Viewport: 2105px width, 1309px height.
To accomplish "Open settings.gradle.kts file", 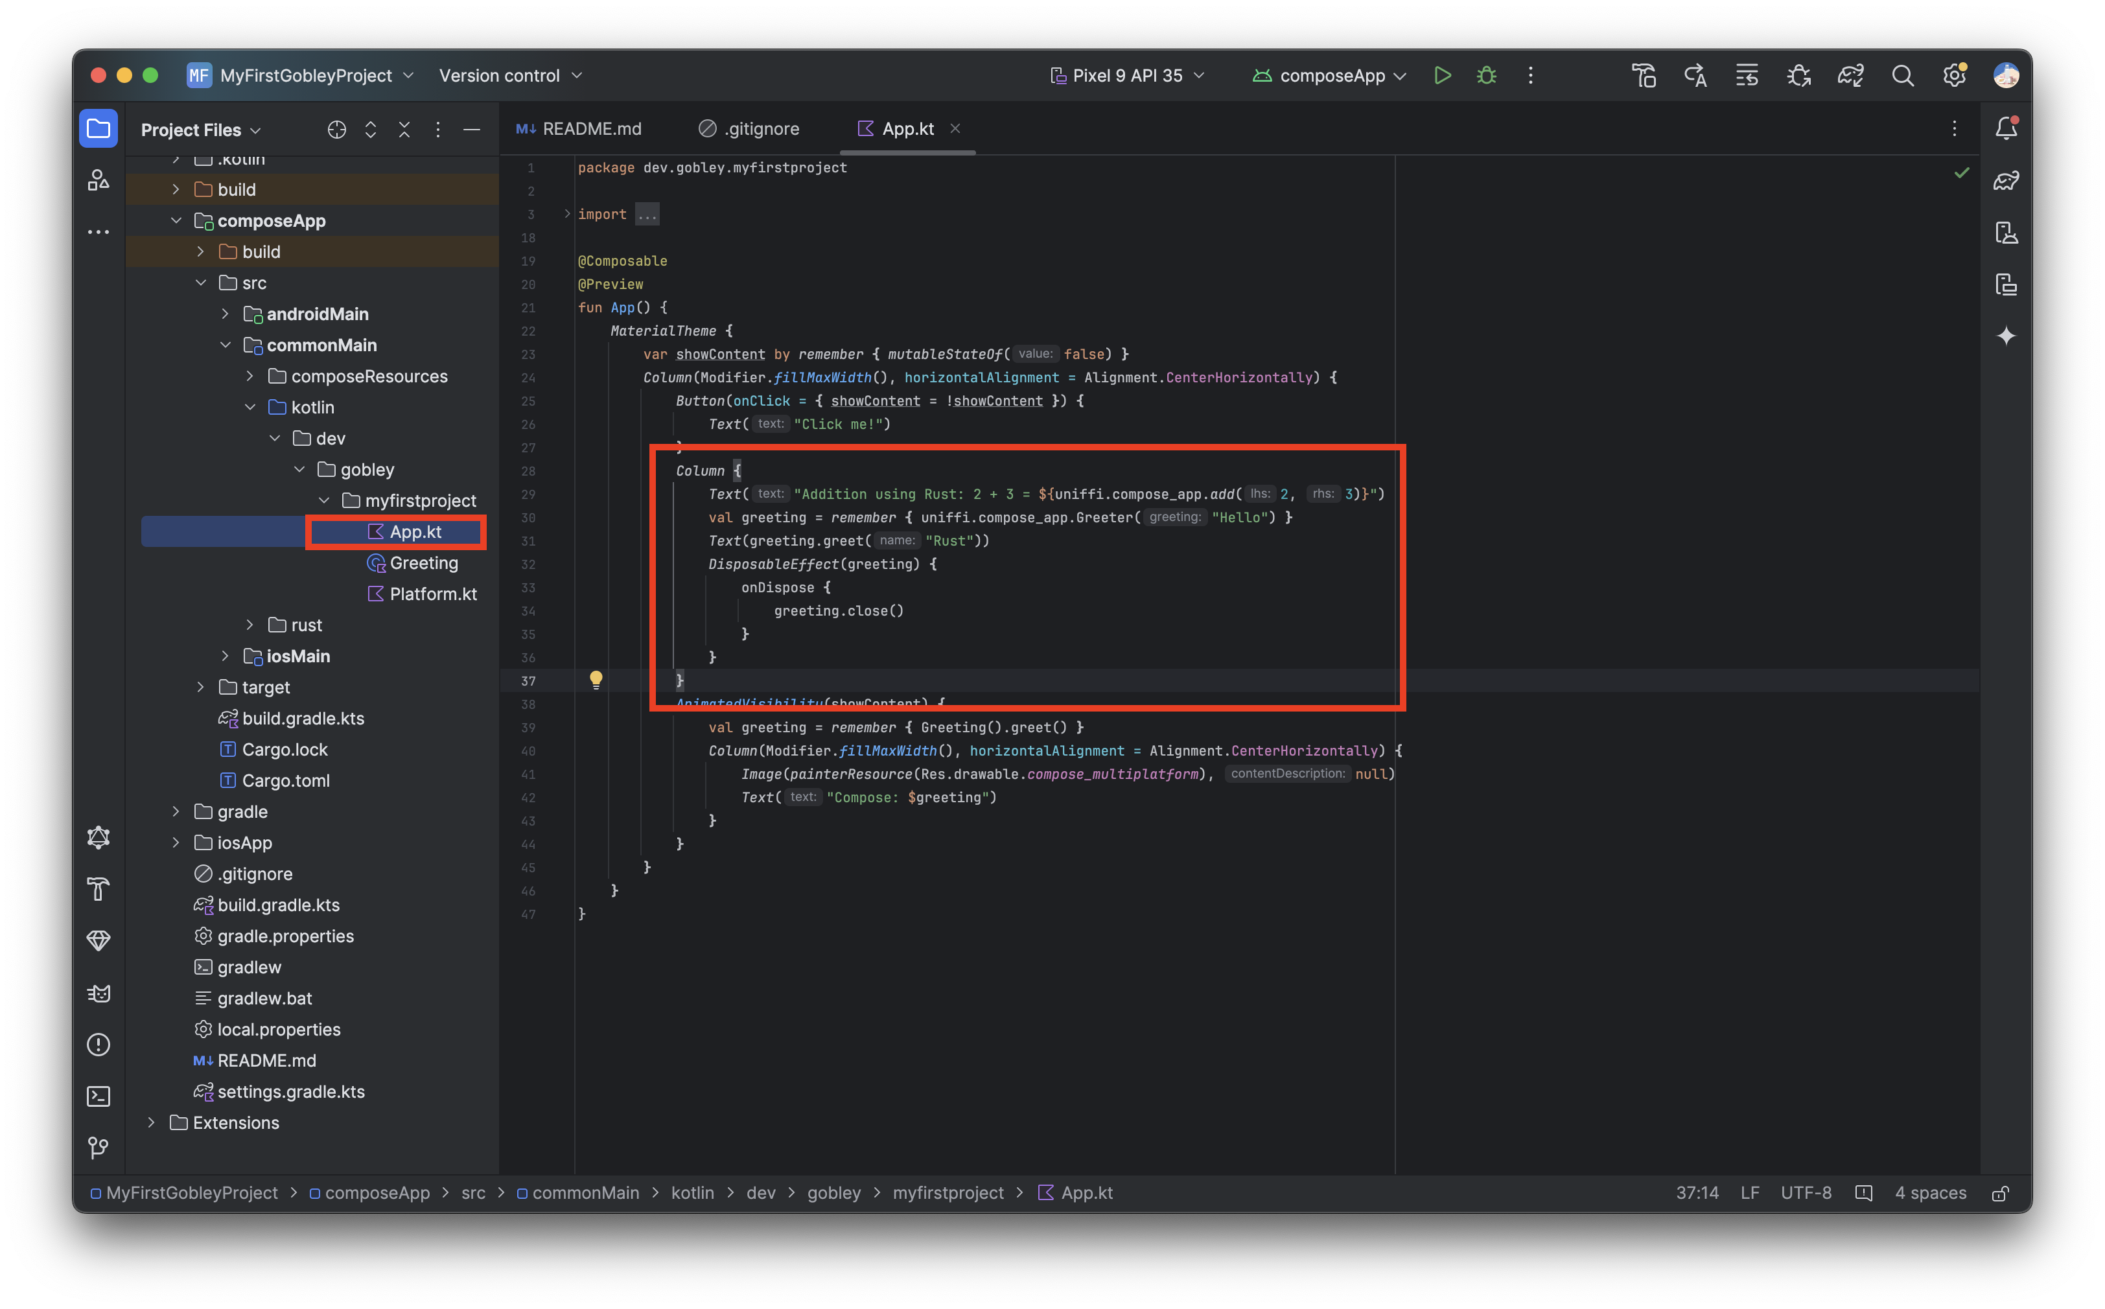I will 280,1092.
